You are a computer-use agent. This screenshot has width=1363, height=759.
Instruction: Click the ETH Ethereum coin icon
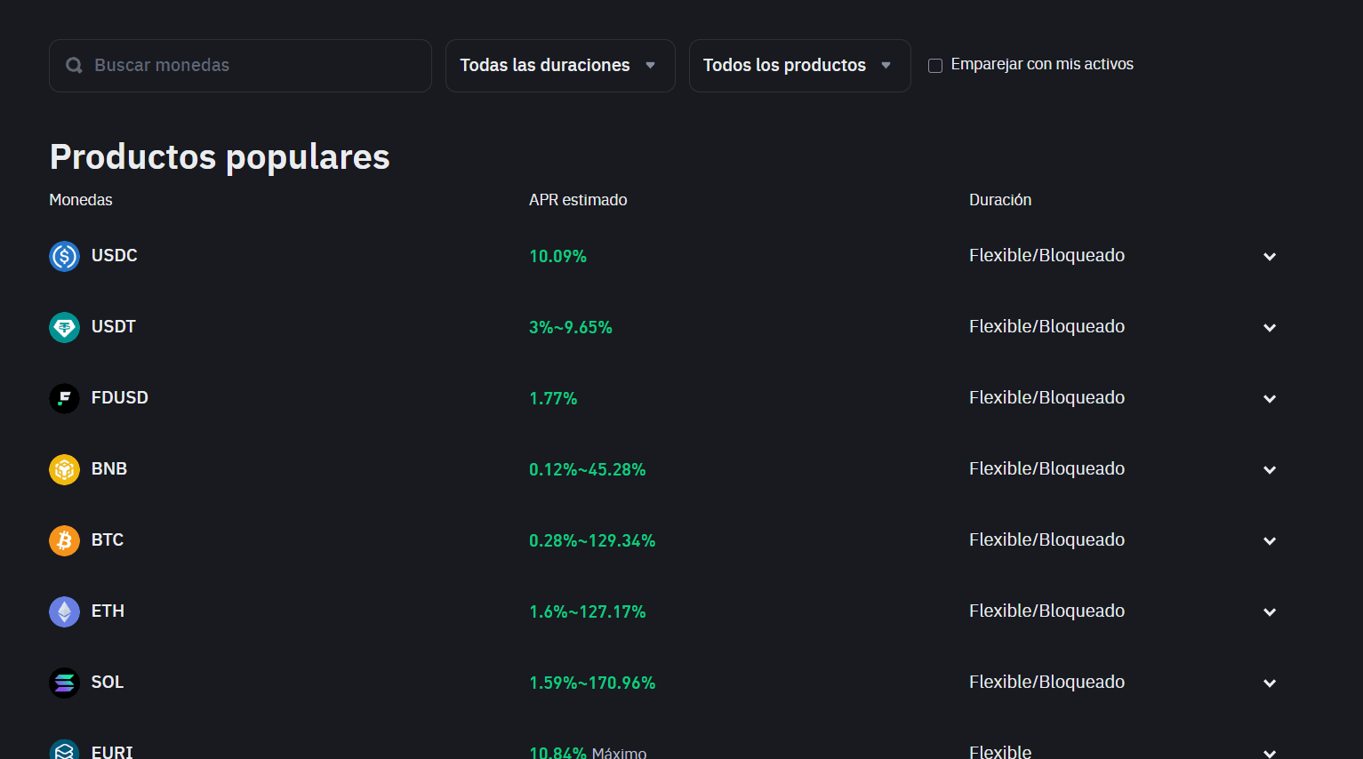coord(64,611)
